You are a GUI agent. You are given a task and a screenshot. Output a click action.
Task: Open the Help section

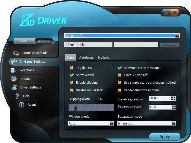click(26, 96)
